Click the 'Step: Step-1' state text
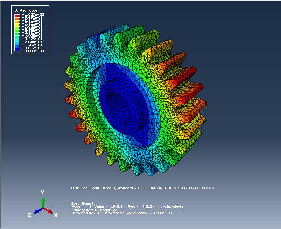This screenshot has width=281, height=229. [x=82, y=203]
